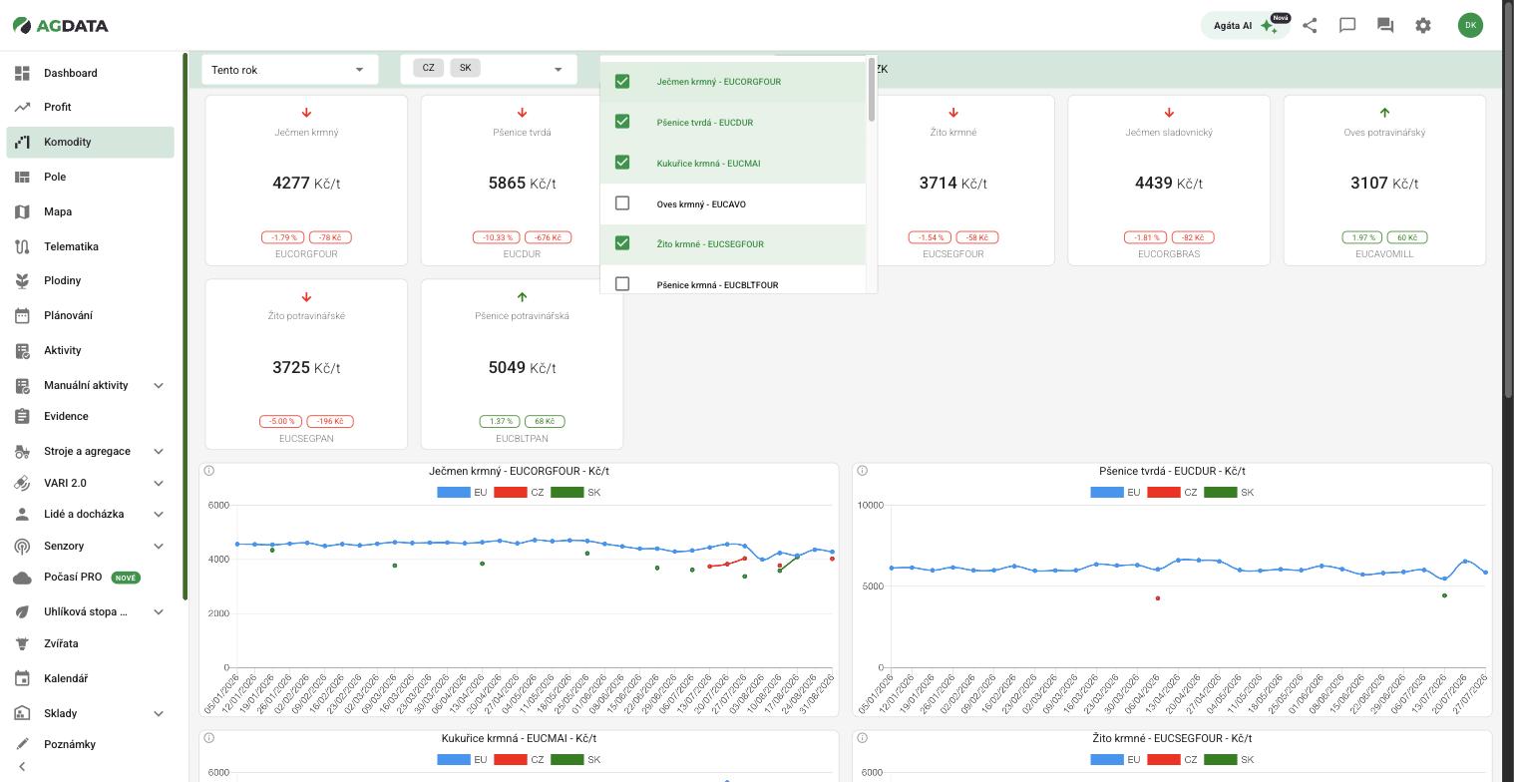Open the single chat bubble icon
The width and height of the screenshot is (1514, 782).
[1347, 26]
